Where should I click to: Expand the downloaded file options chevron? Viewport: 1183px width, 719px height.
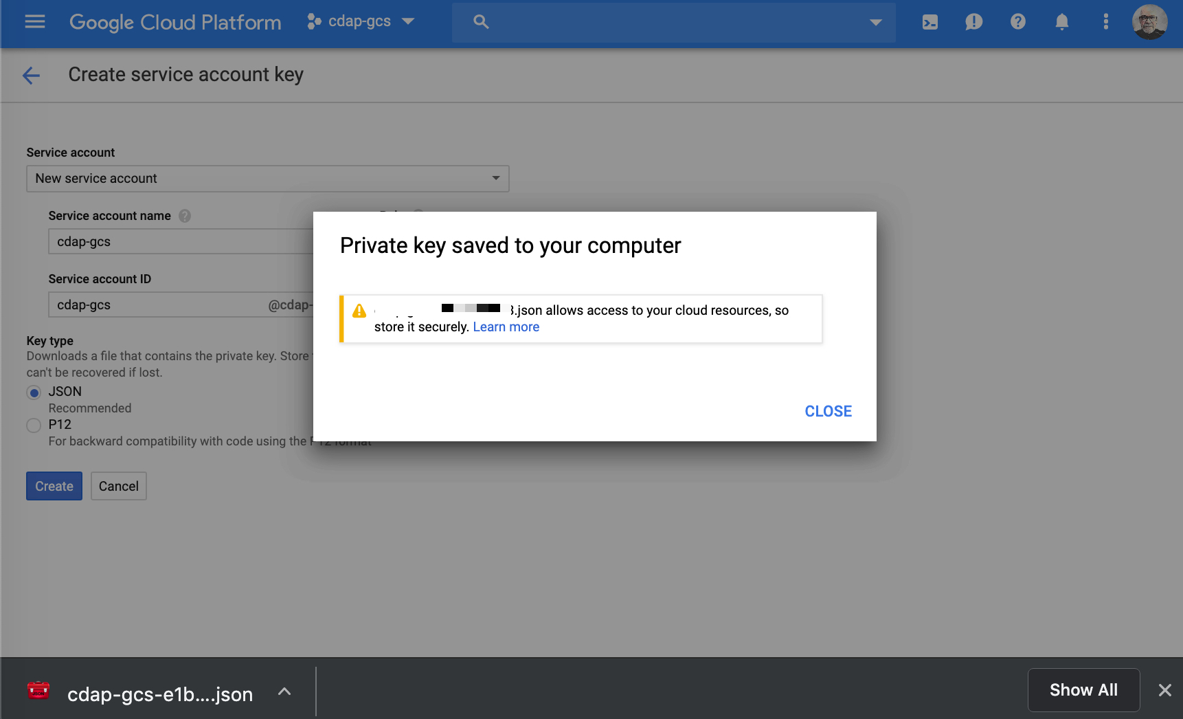click(284, 692)
